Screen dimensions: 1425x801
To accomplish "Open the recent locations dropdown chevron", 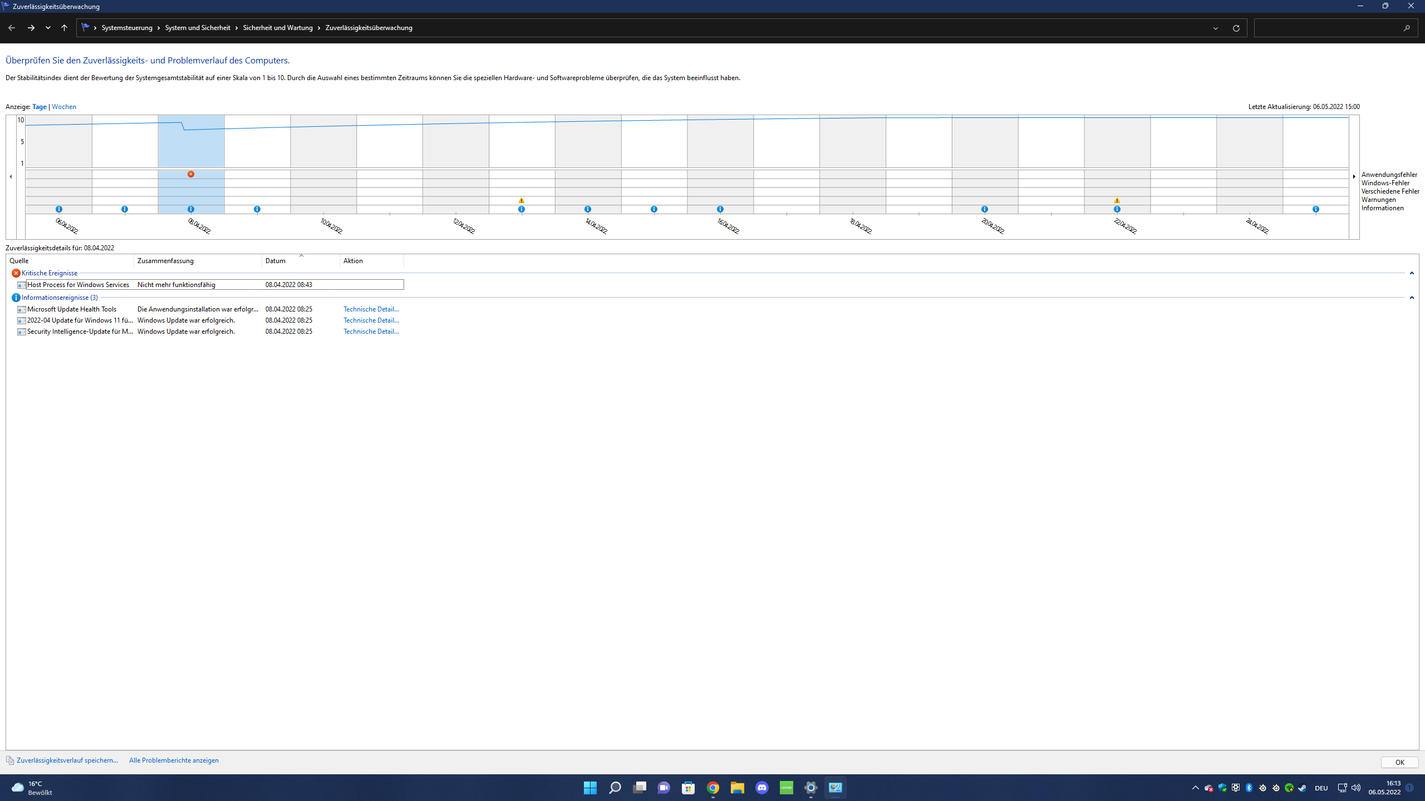I will pos(48,28).
